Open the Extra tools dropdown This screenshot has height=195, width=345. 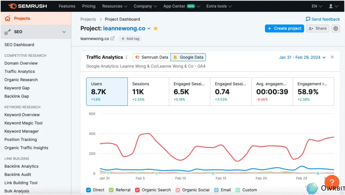219,6
